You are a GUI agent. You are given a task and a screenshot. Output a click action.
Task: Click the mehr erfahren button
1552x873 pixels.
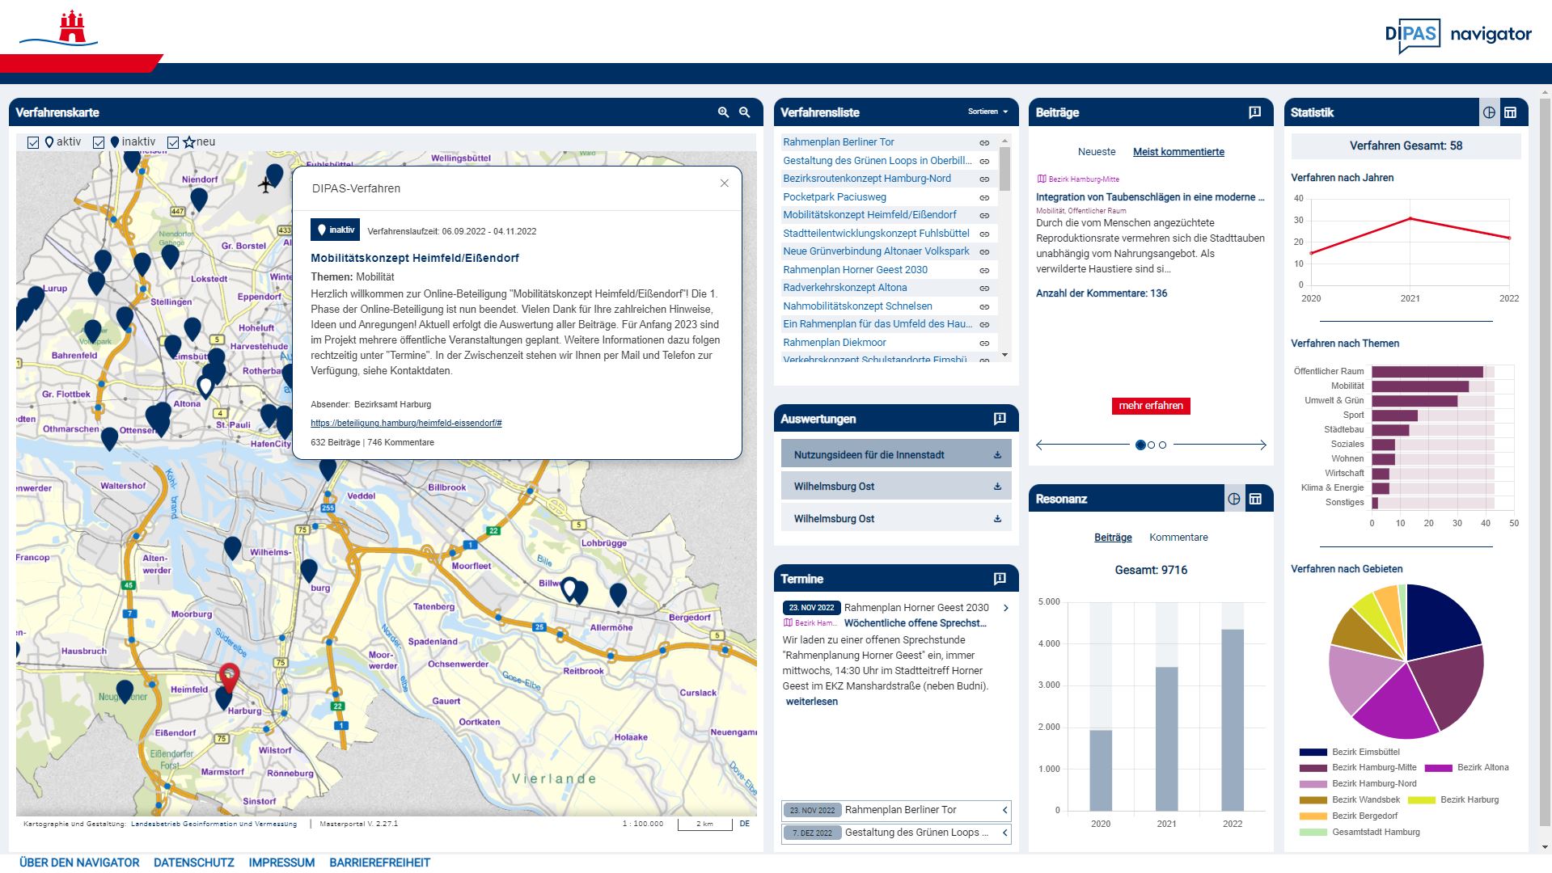(1151, 406)
